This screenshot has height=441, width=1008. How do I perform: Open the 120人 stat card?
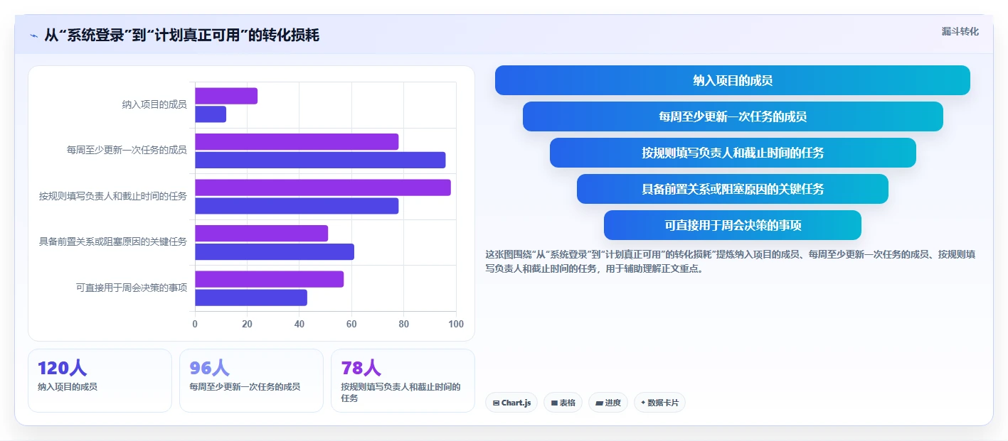[100, 381]
